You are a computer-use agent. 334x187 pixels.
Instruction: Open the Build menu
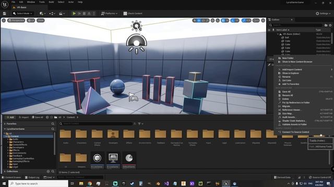[x=51, y=2]
